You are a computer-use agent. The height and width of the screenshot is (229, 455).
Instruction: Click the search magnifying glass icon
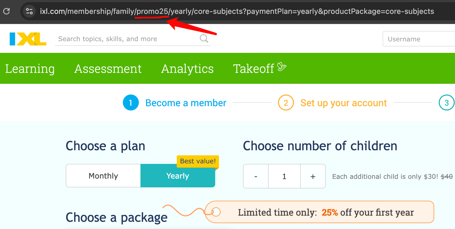204,38
